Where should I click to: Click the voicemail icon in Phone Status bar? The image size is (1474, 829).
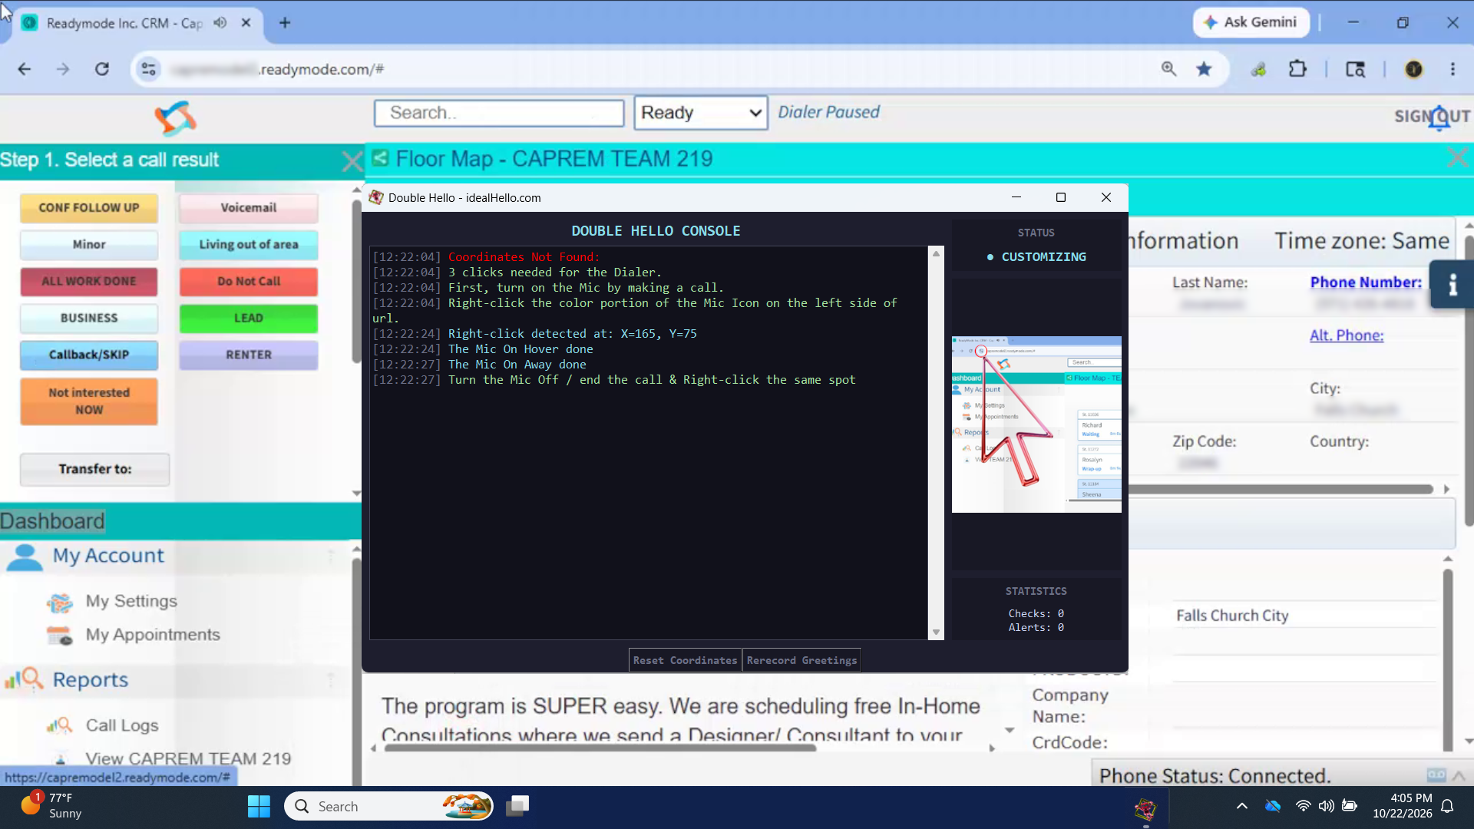coord(1436,775)
